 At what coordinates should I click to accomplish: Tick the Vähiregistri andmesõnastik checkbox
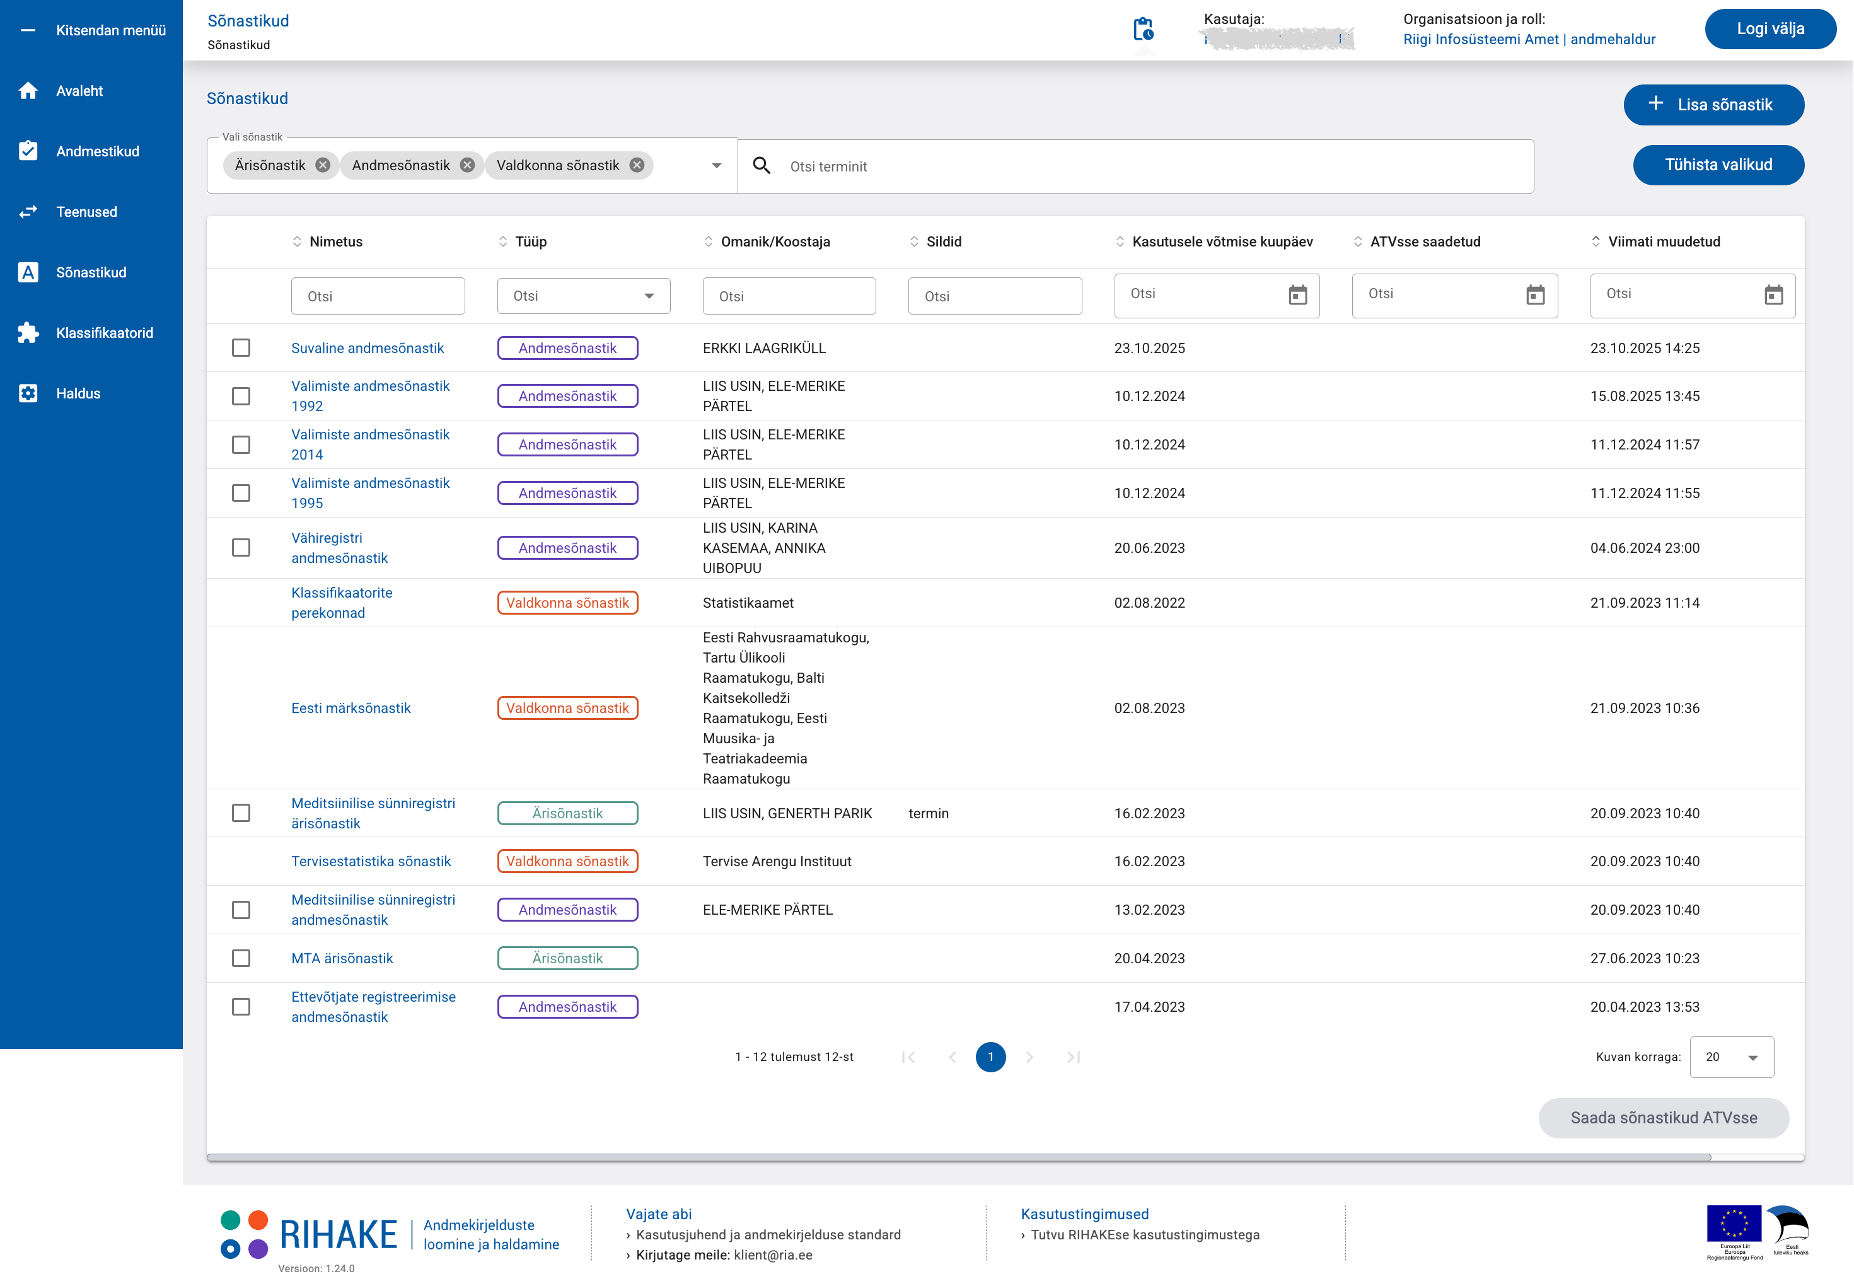click(241, 548)
